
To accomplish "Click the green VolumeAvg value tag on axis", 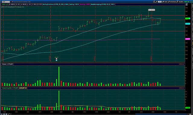I will (x=188, y=108).
